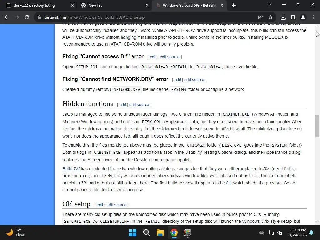Click the NETWORK.DRV code text
The height and width of the screenshot is (240, 320).
pyautogui.click(x=127, y=90)
